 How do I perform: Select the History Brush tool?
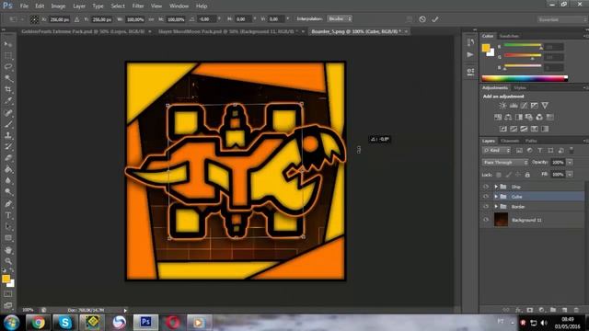(8, 147)
